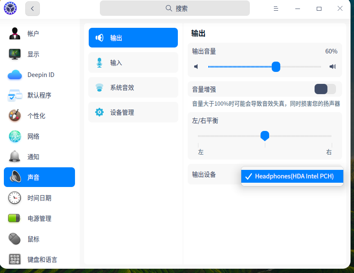Screen dimensions: 354x273
Task: Select the 时间日期 date and time icon
Action: (x=14, y=198)
